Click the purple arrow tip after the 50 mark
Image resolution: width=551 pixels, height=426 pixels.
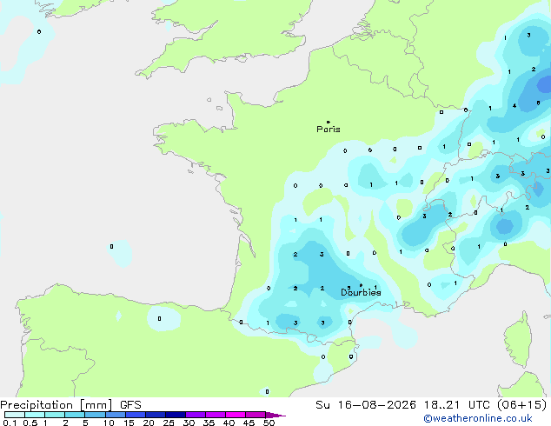[x=275, y=415]
